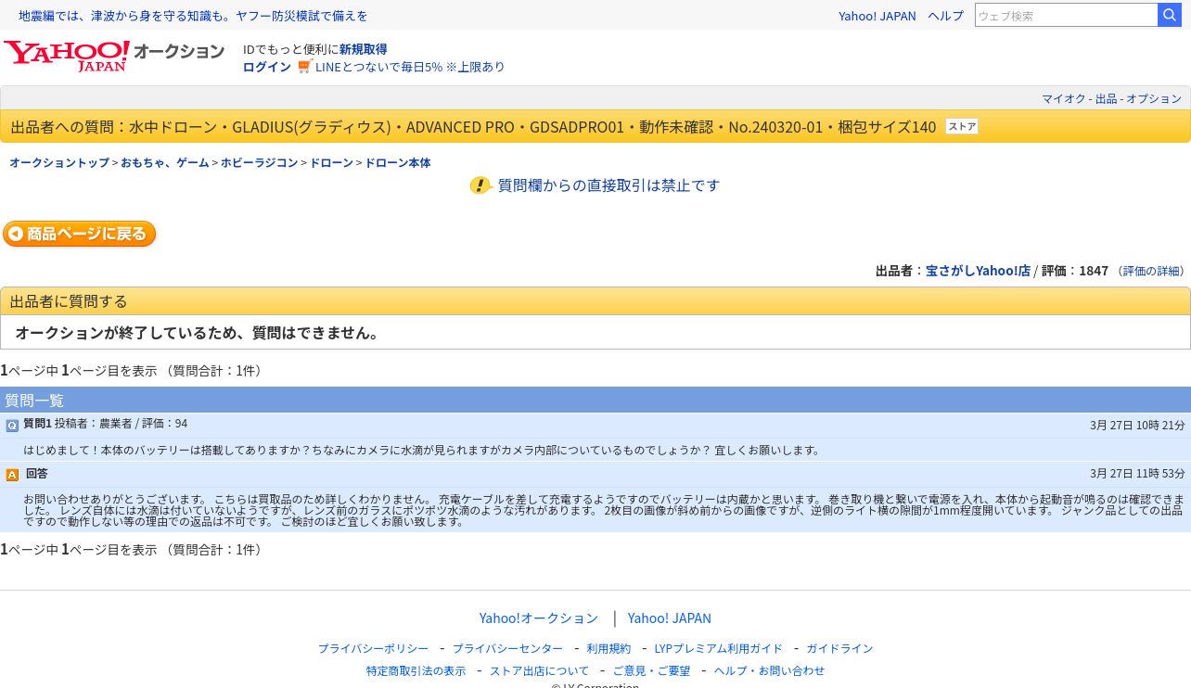Open Yahoo! JAPAN link in top bar
The width and height of the screenshot is (1191, 688).
(x=877, y=16)
